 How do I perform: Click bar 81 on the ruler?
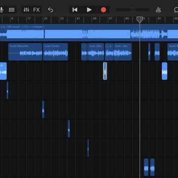pyautogui.click(x=160, y=18)
